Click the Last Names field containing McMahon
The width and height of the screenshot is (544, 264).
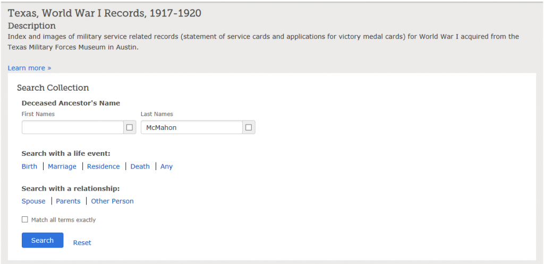[x=191, y=127]
